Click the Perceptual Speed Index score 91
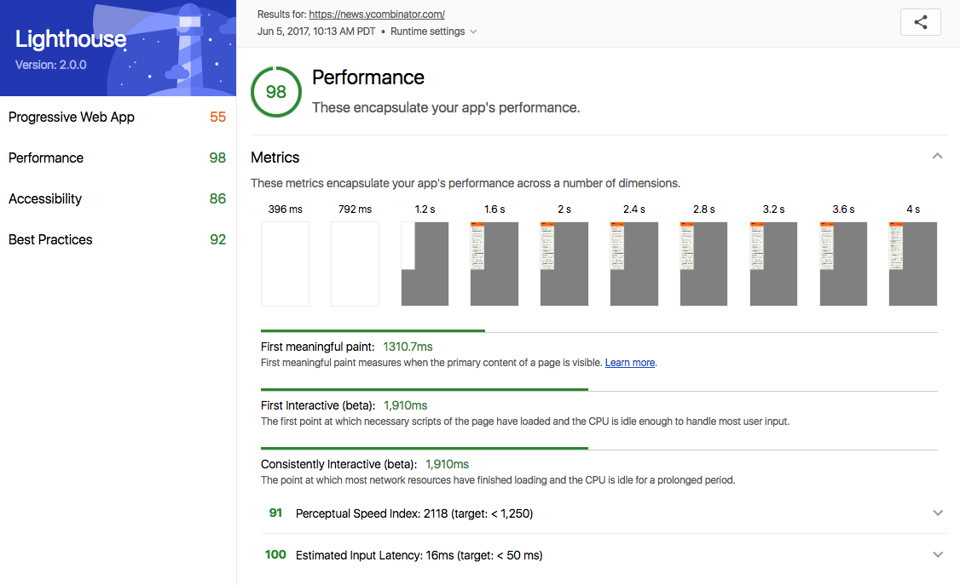 tap(275, 513)
